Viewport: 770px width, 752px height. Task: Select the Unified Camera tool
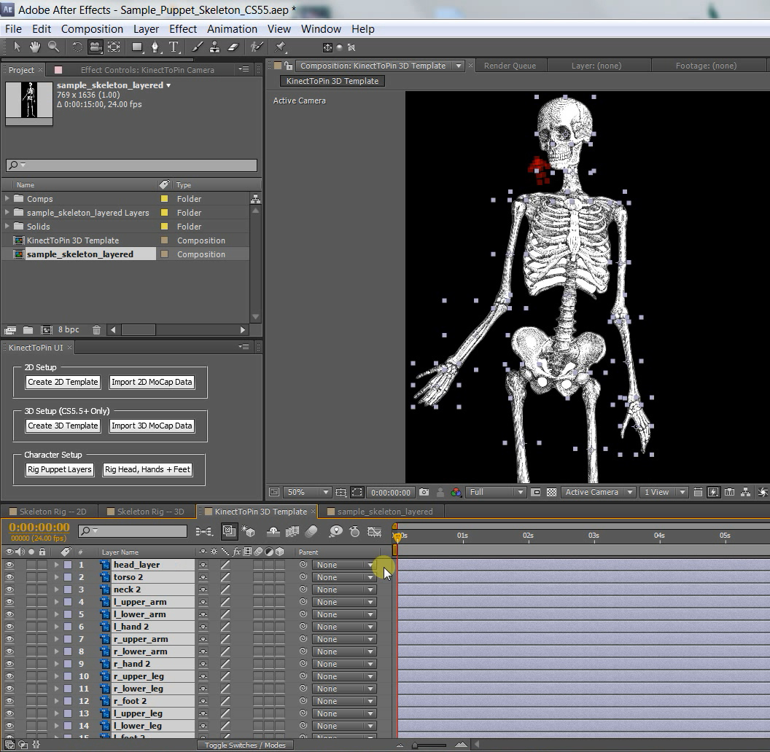96,47
